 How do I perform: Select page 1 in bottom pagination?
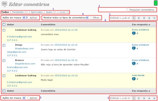click(x=134, y=98)
